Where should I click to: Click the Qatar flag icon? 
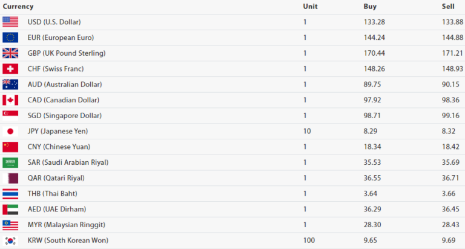(10, 178)
